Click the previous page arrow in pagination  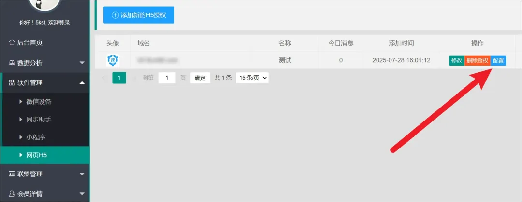103,78
